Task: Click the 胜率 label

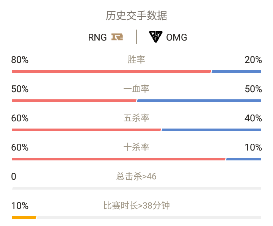Action: pyautogui.click(x=136, y=60)
